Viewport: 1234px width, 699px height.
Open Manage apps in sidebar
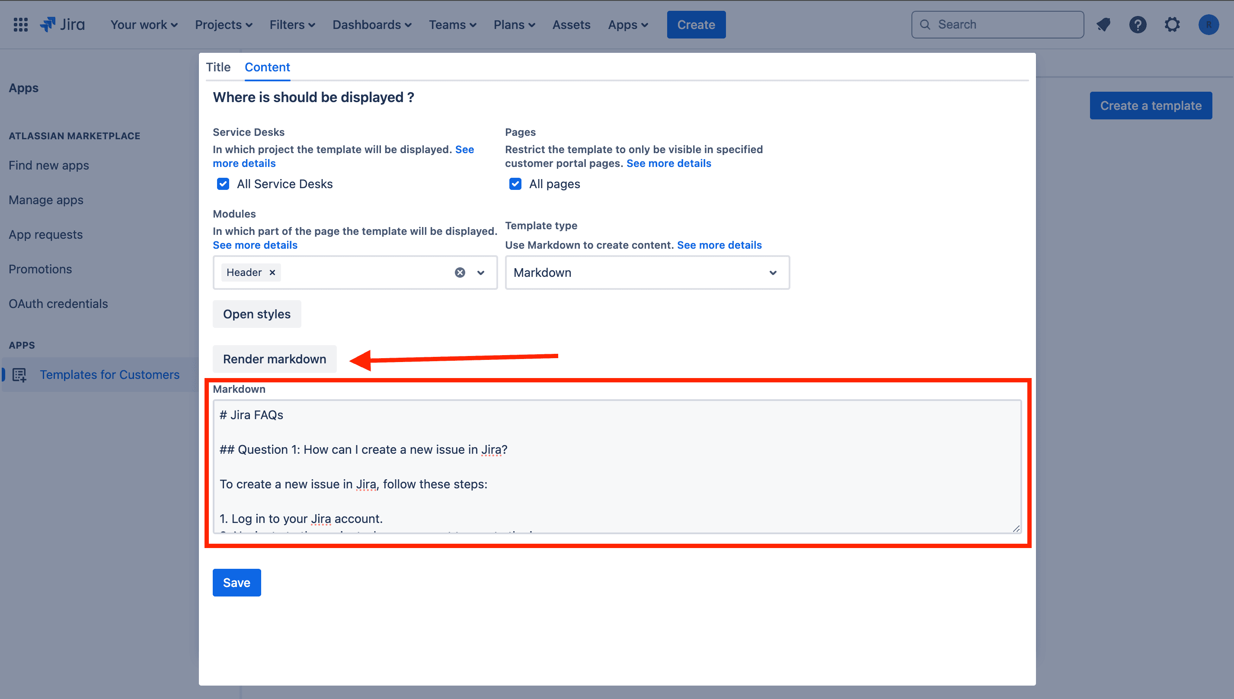pos(46,200)
